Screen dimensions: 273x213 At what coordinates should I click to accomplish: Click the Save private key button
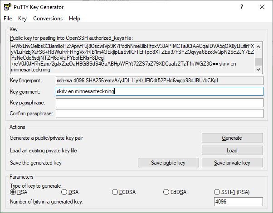pyautogui.click(x=232, y=163)
